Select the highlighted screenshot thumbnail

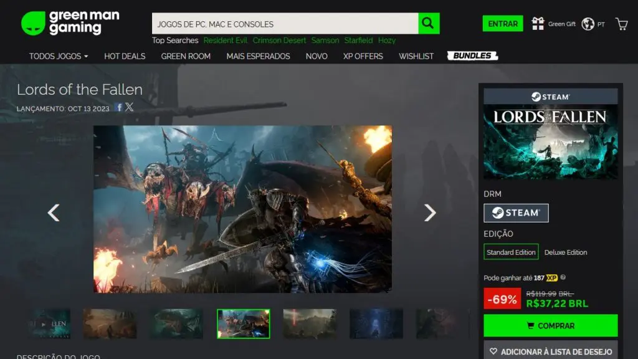[242, 323]
